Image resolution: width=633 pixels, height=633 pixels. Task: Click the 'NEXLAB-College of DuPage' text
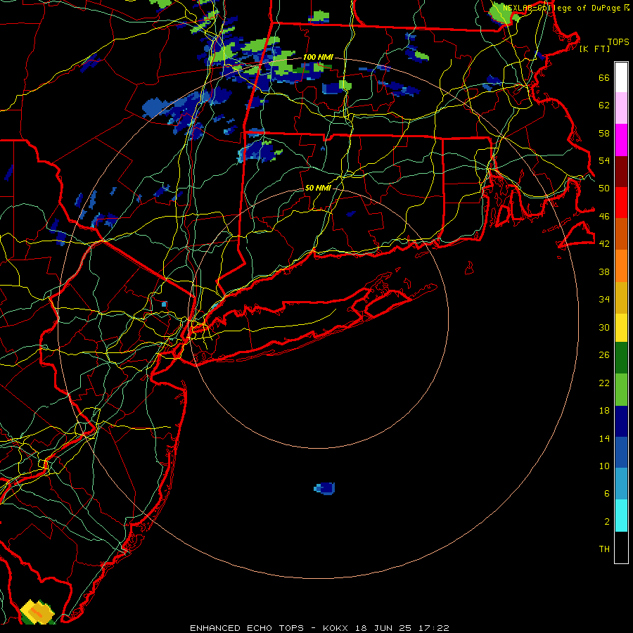562,8
